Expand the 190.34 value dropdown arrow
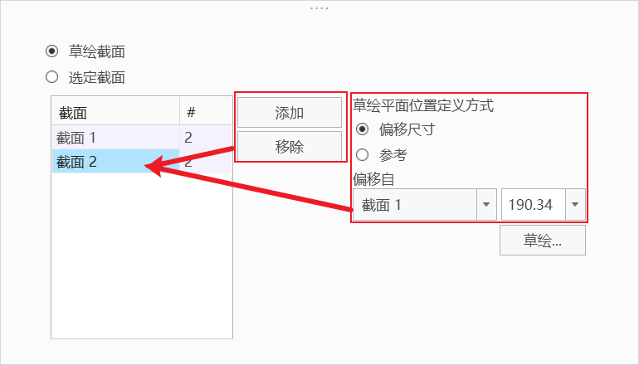This screenshot has height=365, width=639. (575, 205)
